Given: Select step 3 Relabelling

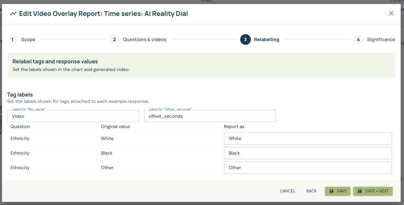Looking at the screenshot, I should tap(260, 39).
